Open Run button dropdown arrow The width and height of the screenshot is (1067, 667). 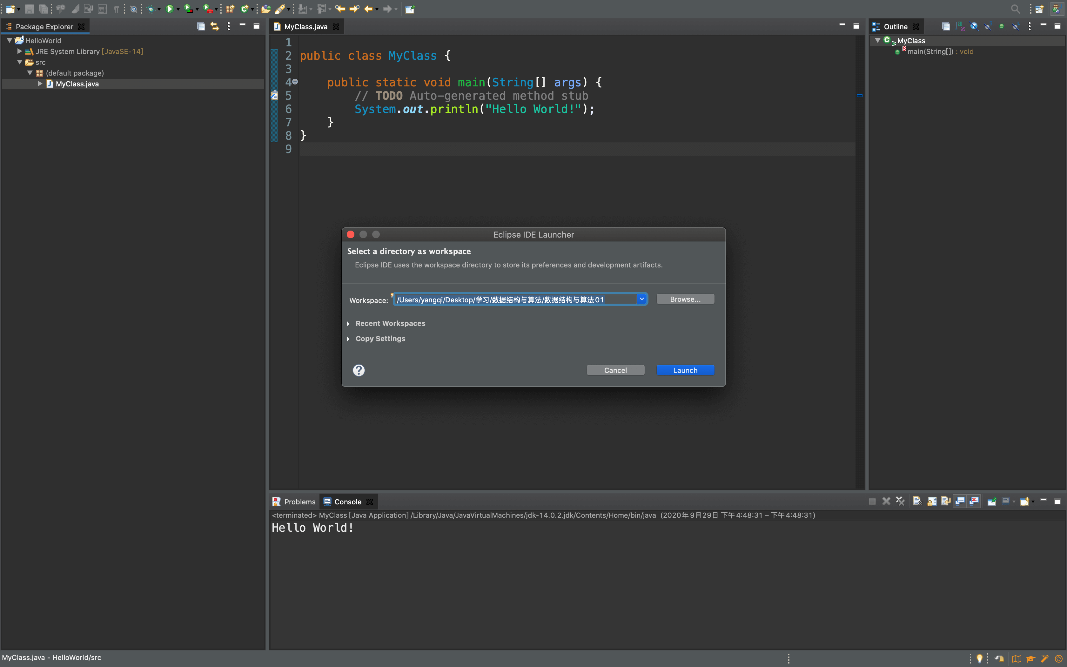(x=178, y=9)
